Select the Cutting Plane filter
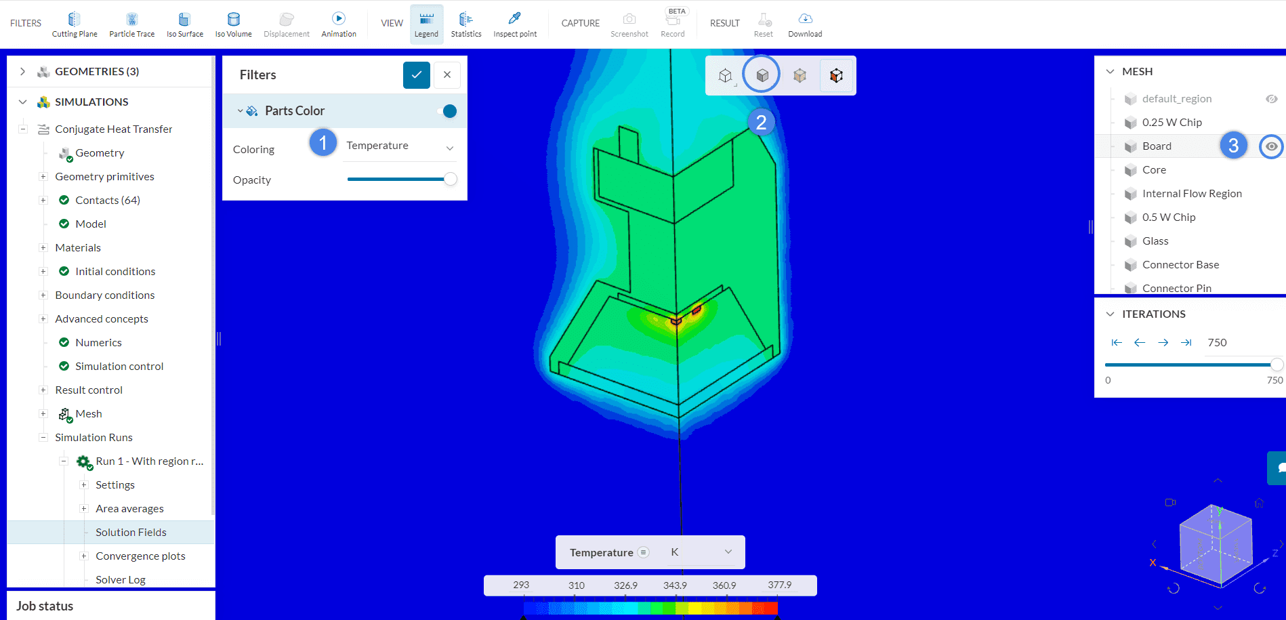1286x620 pixels. tap(75, 24)
